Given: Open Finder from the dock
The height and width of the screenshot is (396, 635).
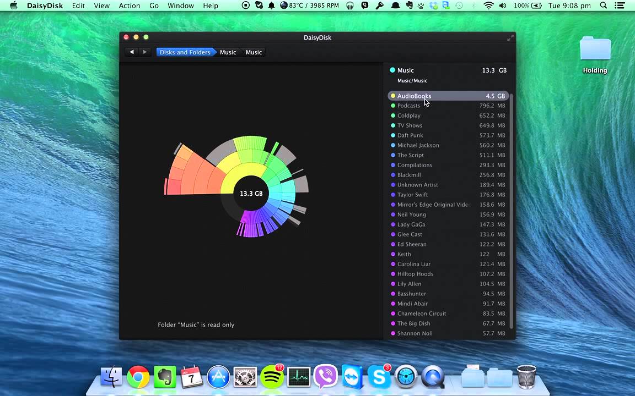Looking at the screenshot, I should pyautogui.click(x=111, y=377).
